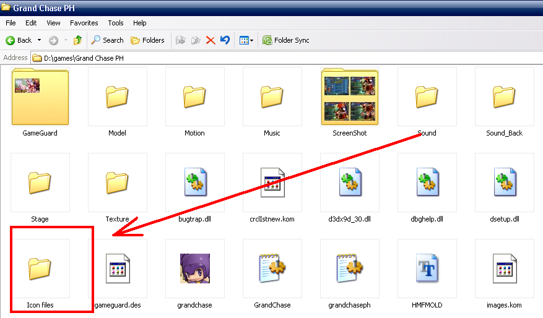Open the Forward history dropdown arrow
The height and width of the screenshot is (318, 543).
(x=66, y=40)
